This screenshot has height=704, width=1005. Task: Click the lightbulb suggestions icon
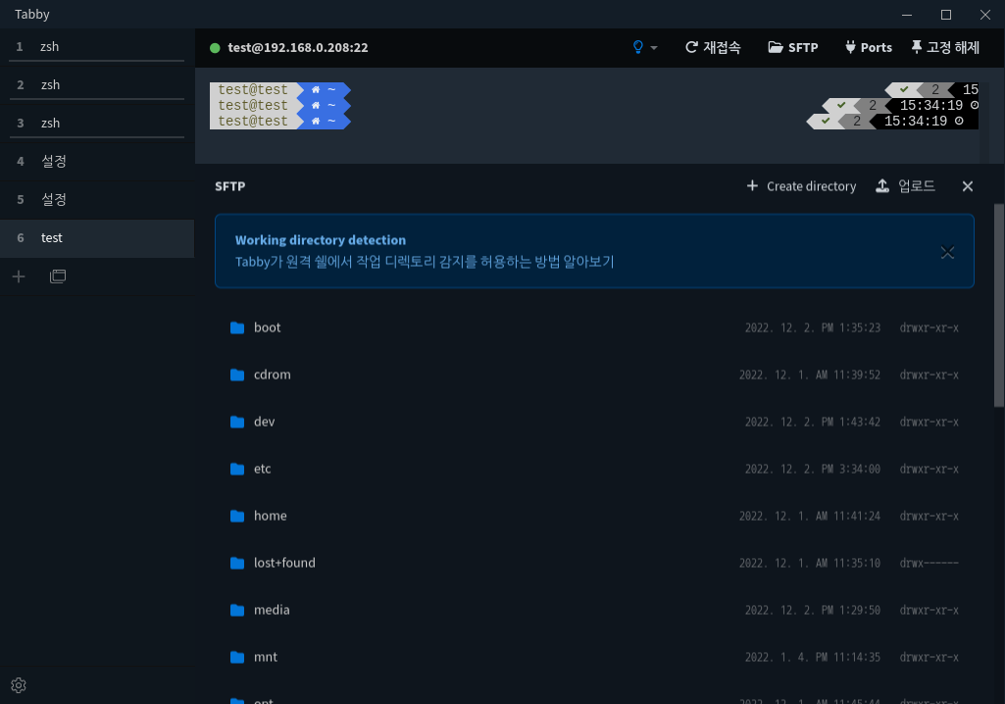(x=636, y=47)
